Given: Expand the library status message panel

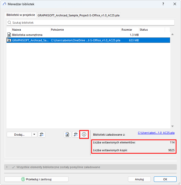Looking at the screenshot, I should coord(7,167).
